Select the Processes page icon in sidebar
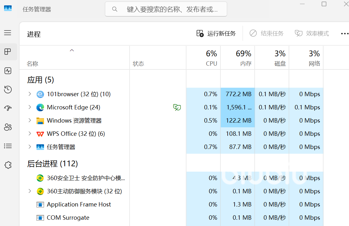The width and height of the screenshot is (349, 226). 8,52
